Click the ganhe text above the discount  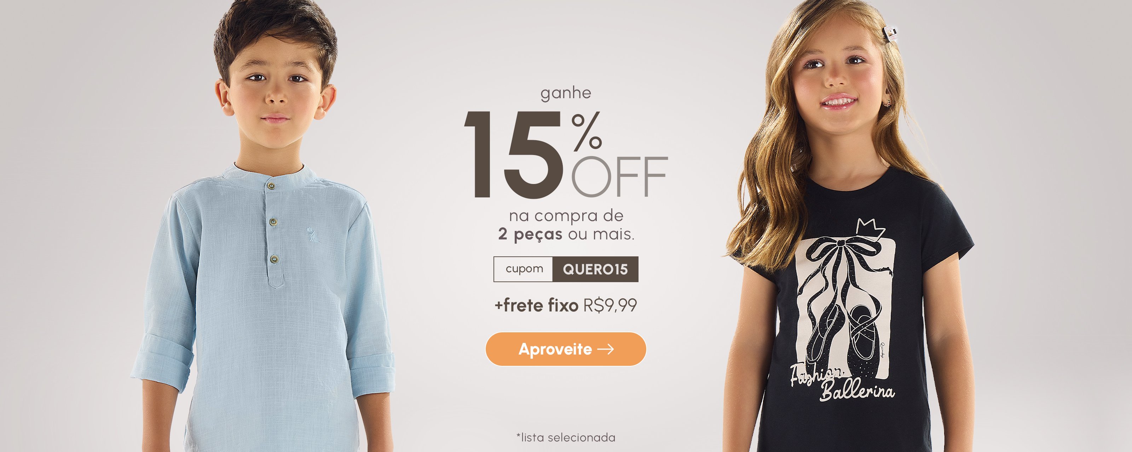click(x=566, y=93)
